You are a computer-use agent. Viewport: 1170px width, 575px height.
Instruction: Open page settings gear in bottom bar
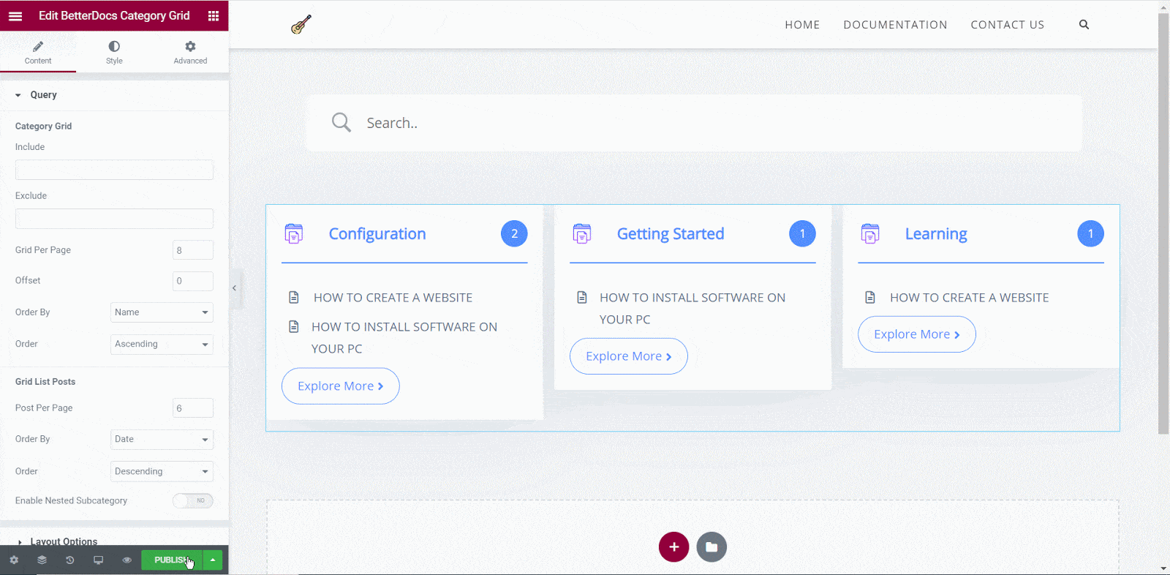[14, 560]
